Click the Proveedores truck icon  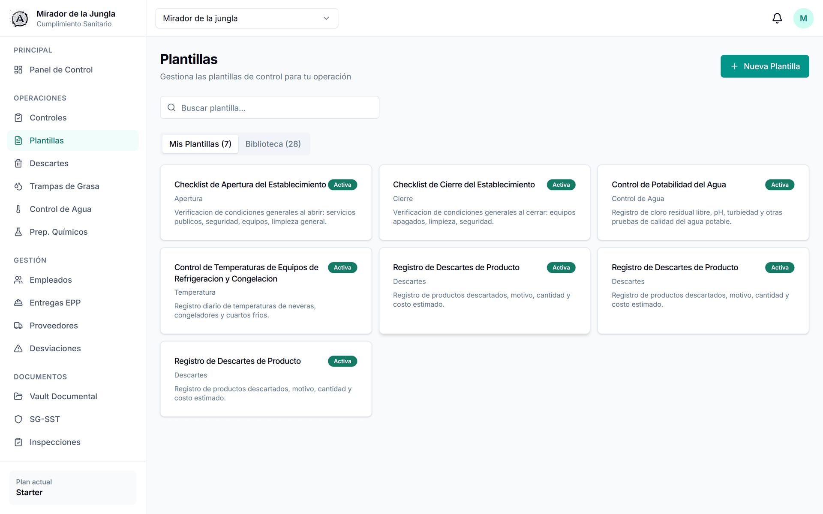[18, 326]
